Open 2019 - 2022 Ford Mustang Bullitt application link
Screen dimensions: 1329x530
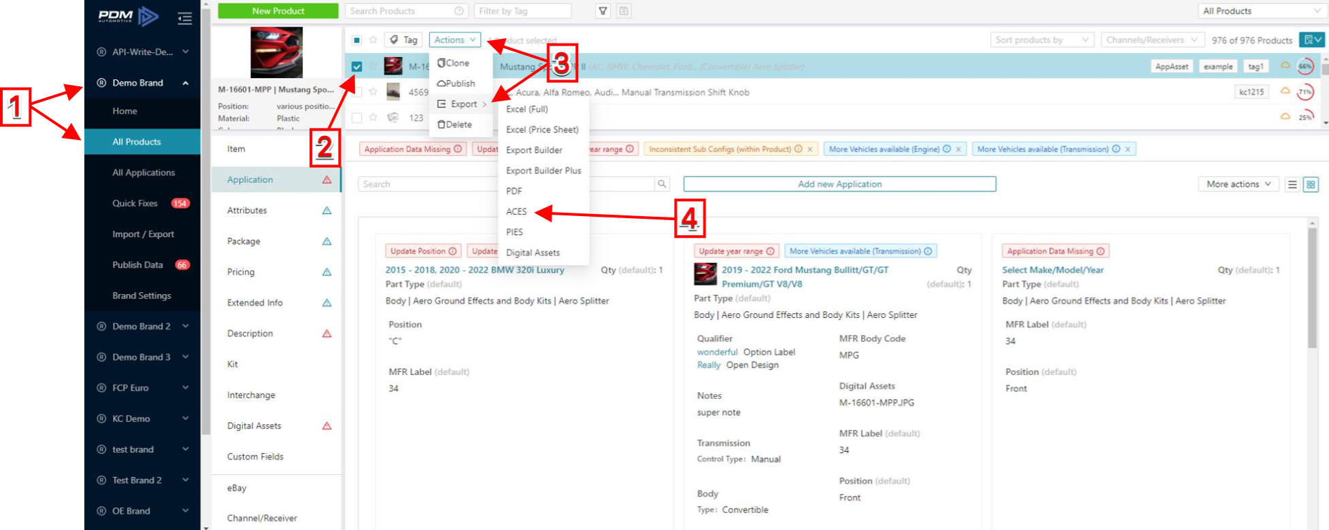coord(805,277)
